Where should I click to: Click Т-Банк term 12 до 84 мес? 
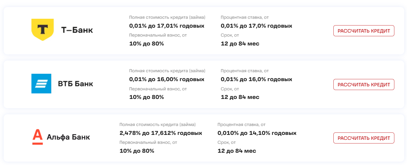(240, 44)
